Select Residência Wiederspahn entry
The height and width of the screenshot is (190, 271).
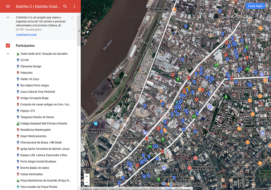click(36, 130)
